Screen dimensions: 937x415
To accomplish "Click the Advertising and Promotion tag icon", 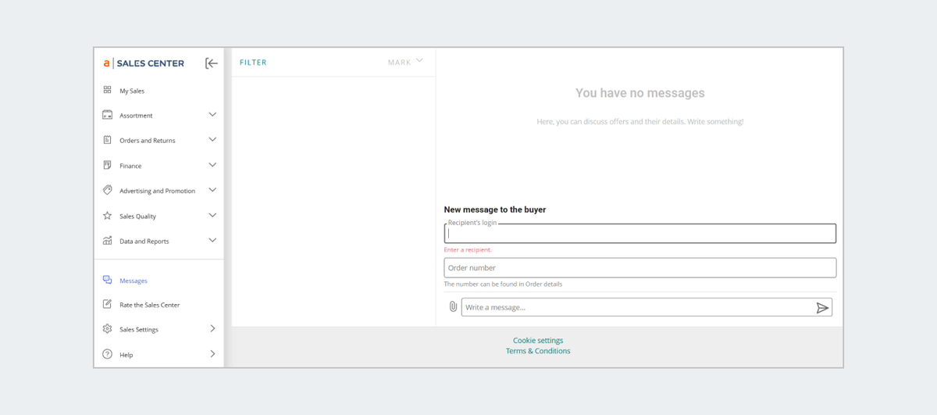I will coord(108,190).
